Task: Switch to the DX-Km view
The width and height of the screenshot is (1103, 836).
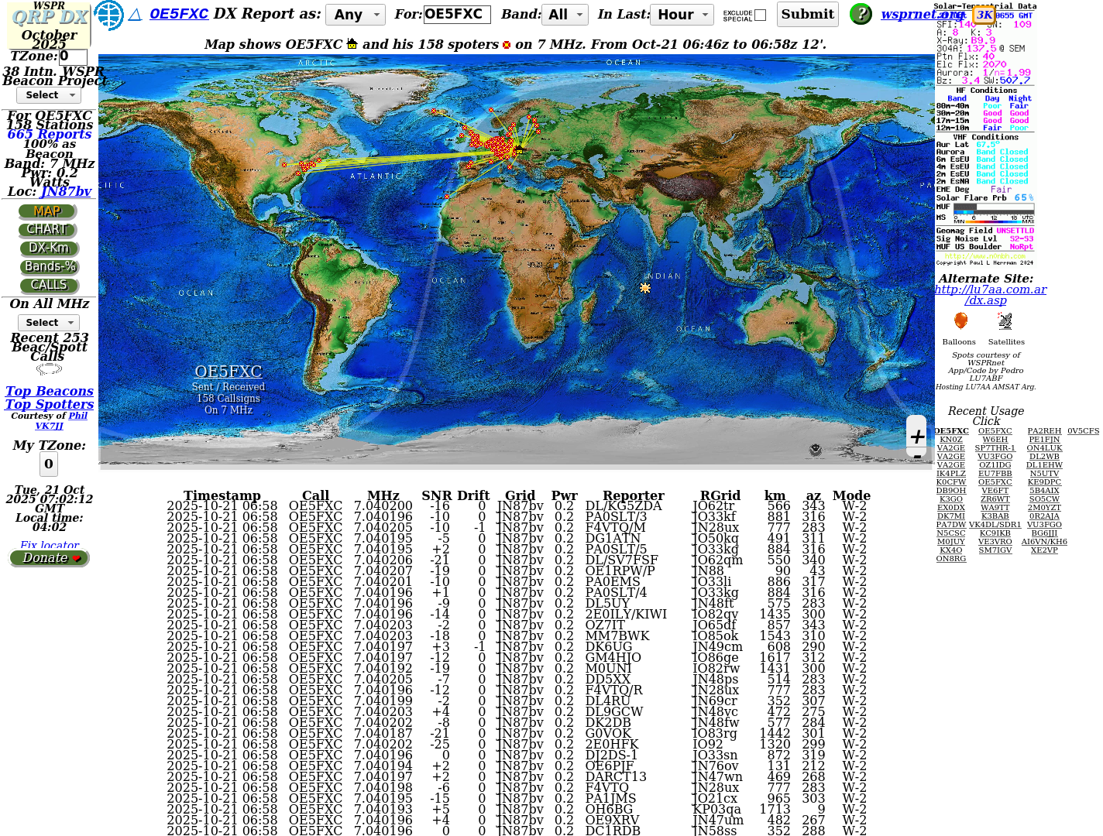Action: [49, 248]
